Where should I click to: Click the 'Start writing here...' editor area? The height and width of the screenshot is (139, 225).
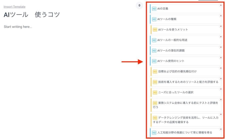[x=18, y=27]
